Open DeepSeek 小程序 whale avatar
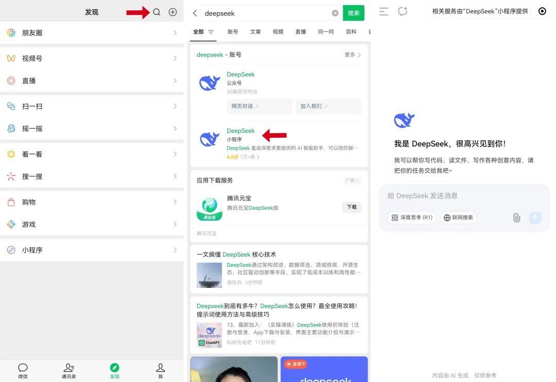 tap(209, 139)
